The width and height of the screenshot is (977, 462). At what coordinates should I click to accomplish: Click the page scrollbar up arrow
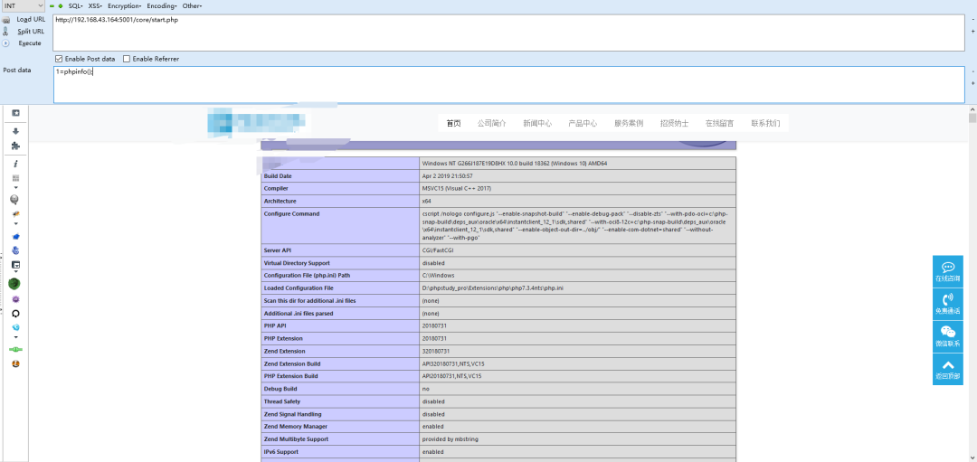click(x=972, y=110)
